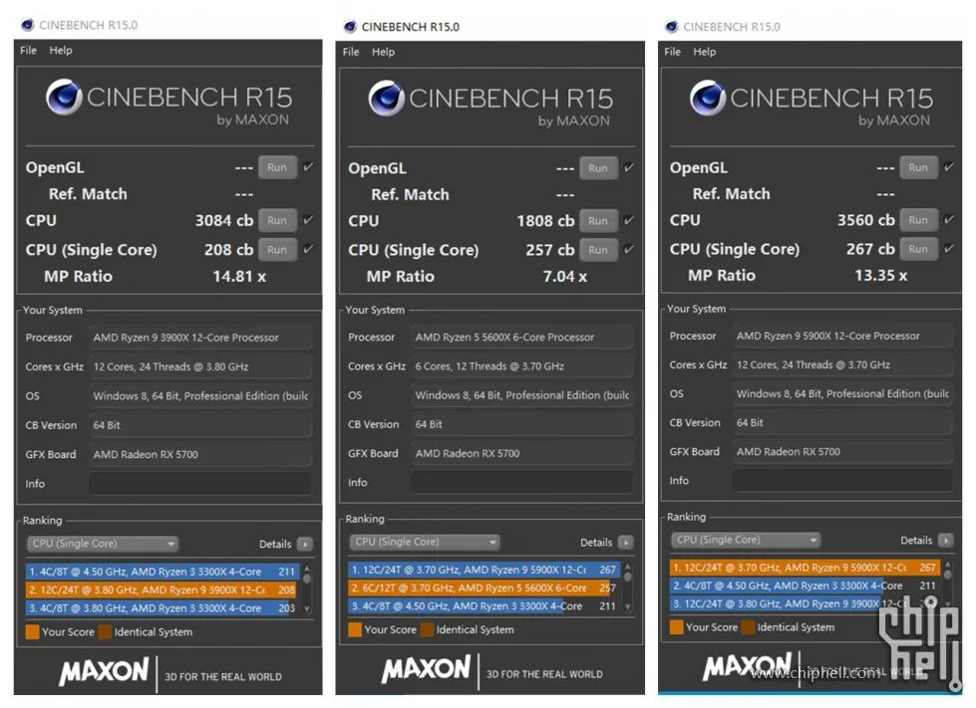Image resolution: width=976 pixels, height=708 pixels.
Task: Expand ranking Details arrow in 3900X window
Action: [305, 545]
